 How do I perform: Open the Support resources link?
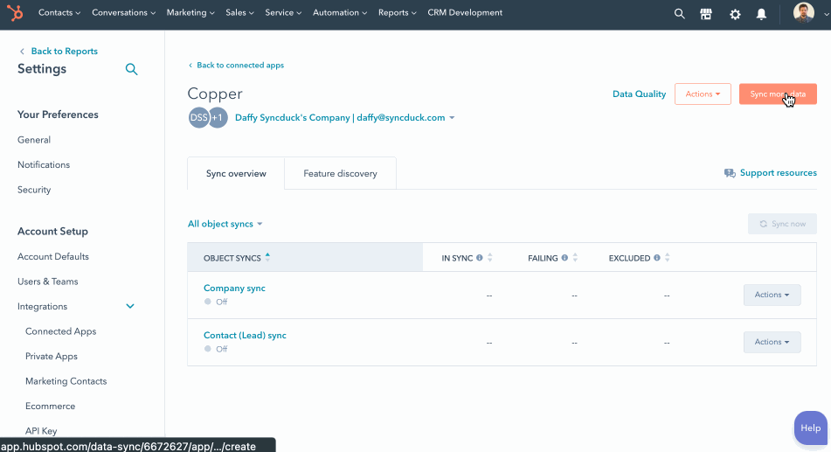pos(778,173)
